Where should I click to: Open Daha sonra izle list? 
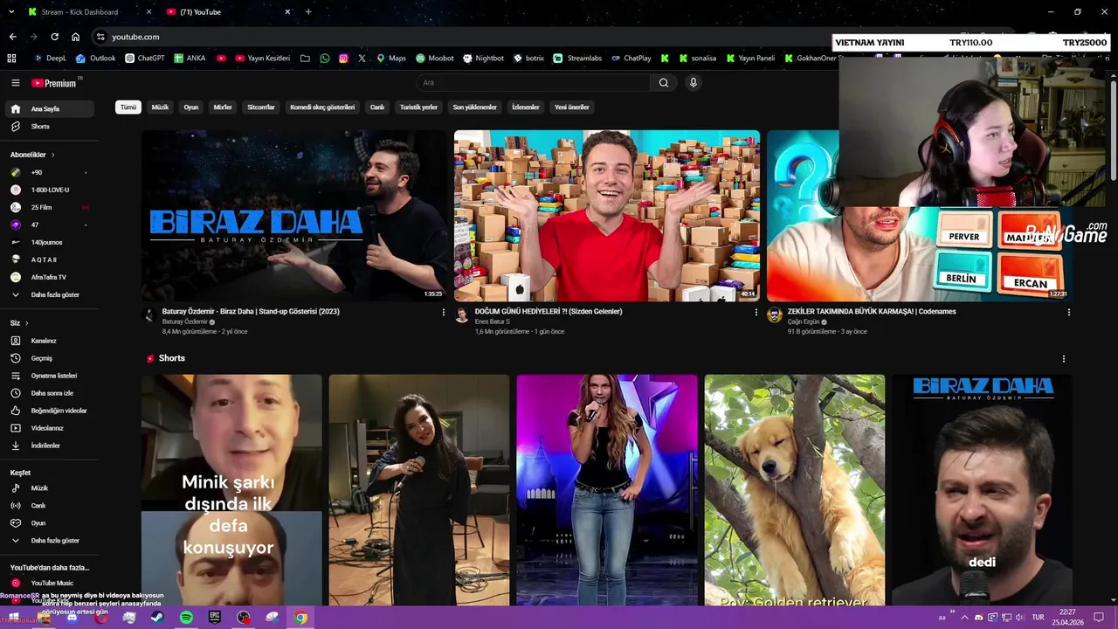coord(49,393)
